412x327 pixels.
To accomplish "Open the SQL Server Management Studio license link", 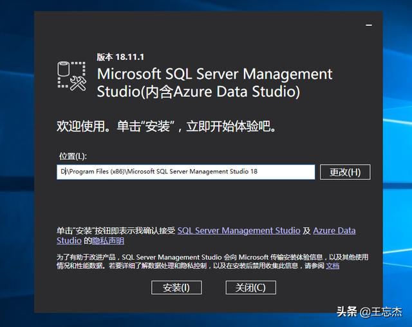I will click(x=239, y=230).
